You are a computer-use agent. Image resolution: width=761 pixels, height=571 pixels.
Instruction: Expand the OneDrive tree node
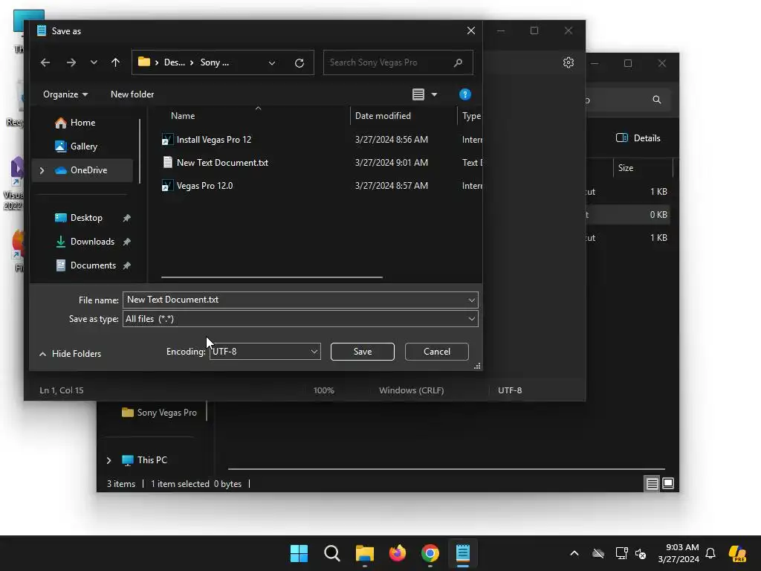(42, 170)
